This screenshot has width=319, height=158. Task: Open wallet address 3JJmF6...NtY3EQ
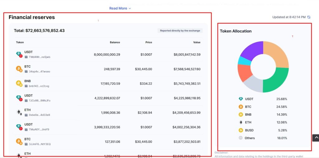point(40,144)
